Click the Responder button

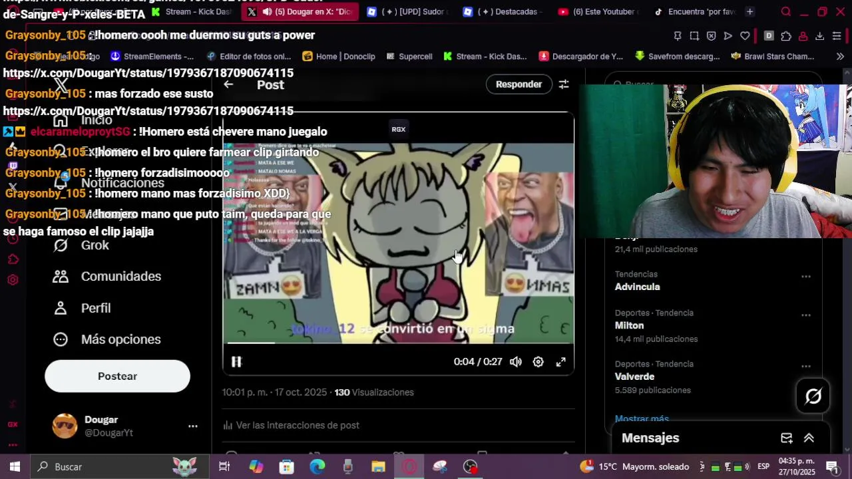pyautogui.click(x=519, y=84)
